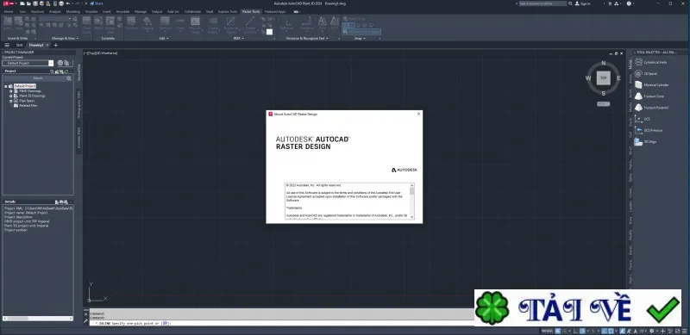
Task: Toggle grid display in status bar
Action: tap(558, 331)
